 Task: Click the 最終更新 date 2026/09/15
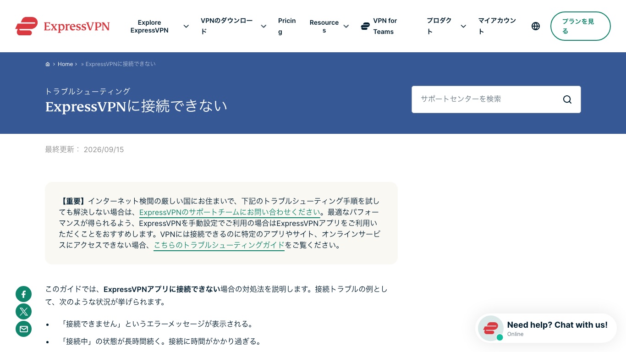[104, 149]
